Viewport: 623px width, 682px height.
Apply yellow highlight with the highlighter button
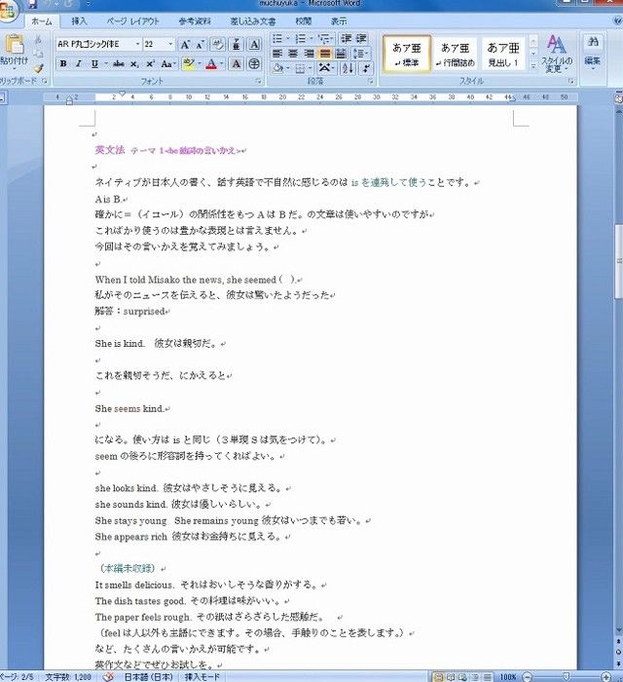point(189,64)
